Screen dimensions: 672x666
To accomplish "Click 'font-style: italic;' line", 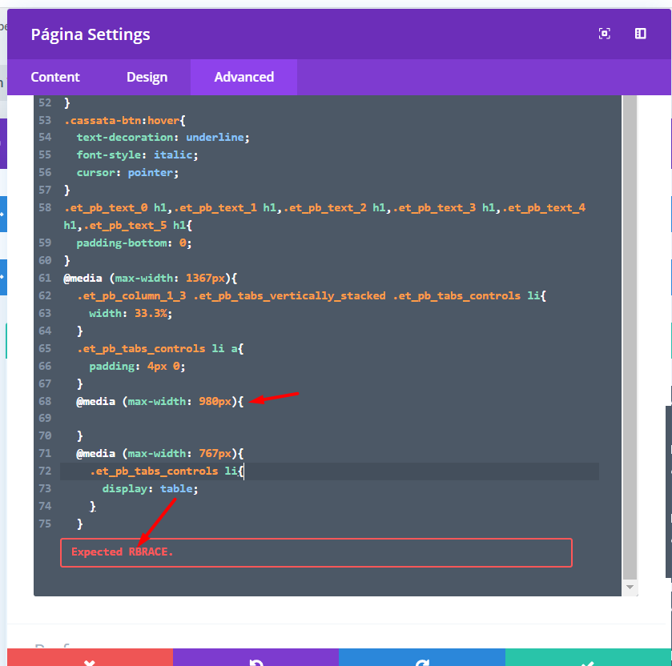I will pyautogui.click(x=137, y=155).
